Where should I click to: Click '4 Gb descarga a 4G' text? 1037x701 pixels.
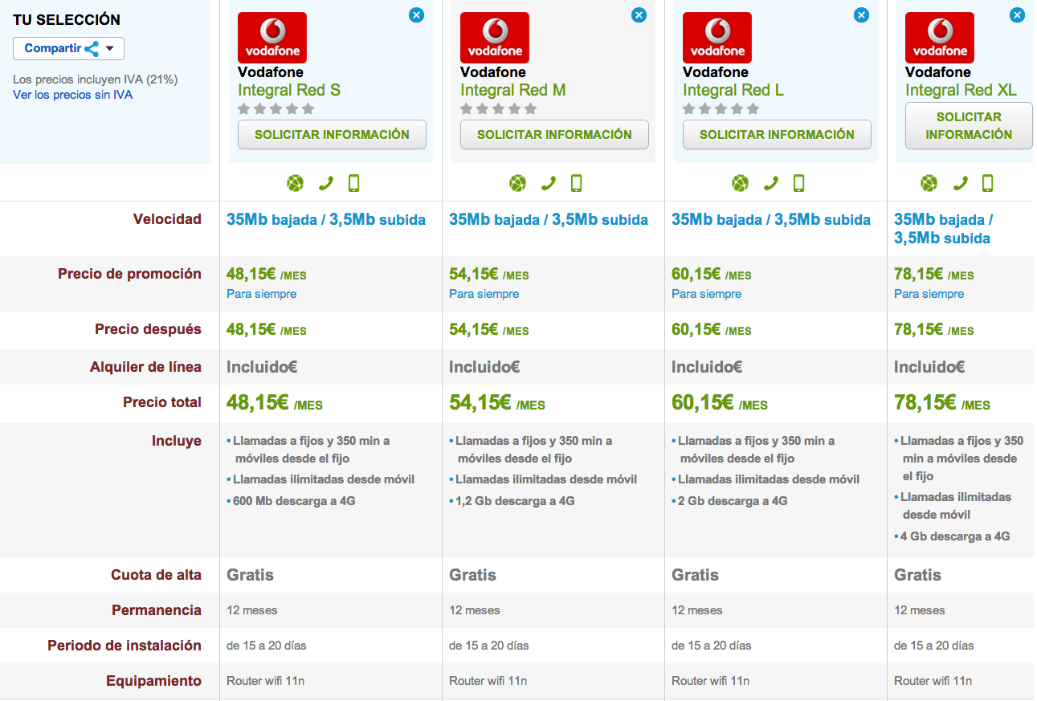[x=955, y=536]
